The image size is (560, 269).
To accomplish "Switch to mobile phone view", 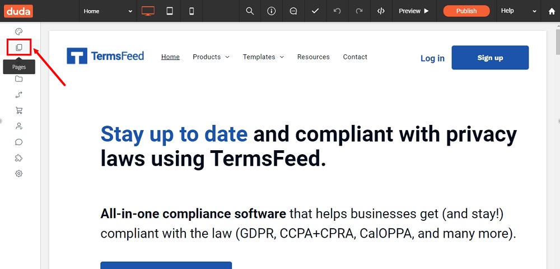I will click(192, 11).
